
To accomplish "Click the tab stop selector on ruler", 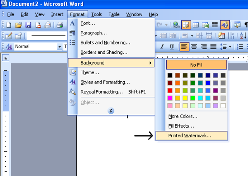I will [x=6, y=58].
